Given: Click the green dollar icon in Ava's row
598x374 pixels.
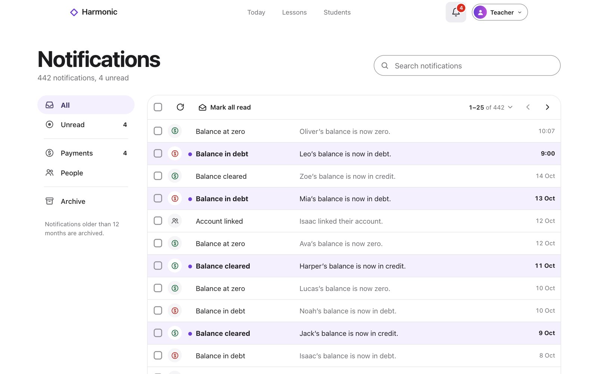Looking at the screenshot, I should [x=175, y=243].
